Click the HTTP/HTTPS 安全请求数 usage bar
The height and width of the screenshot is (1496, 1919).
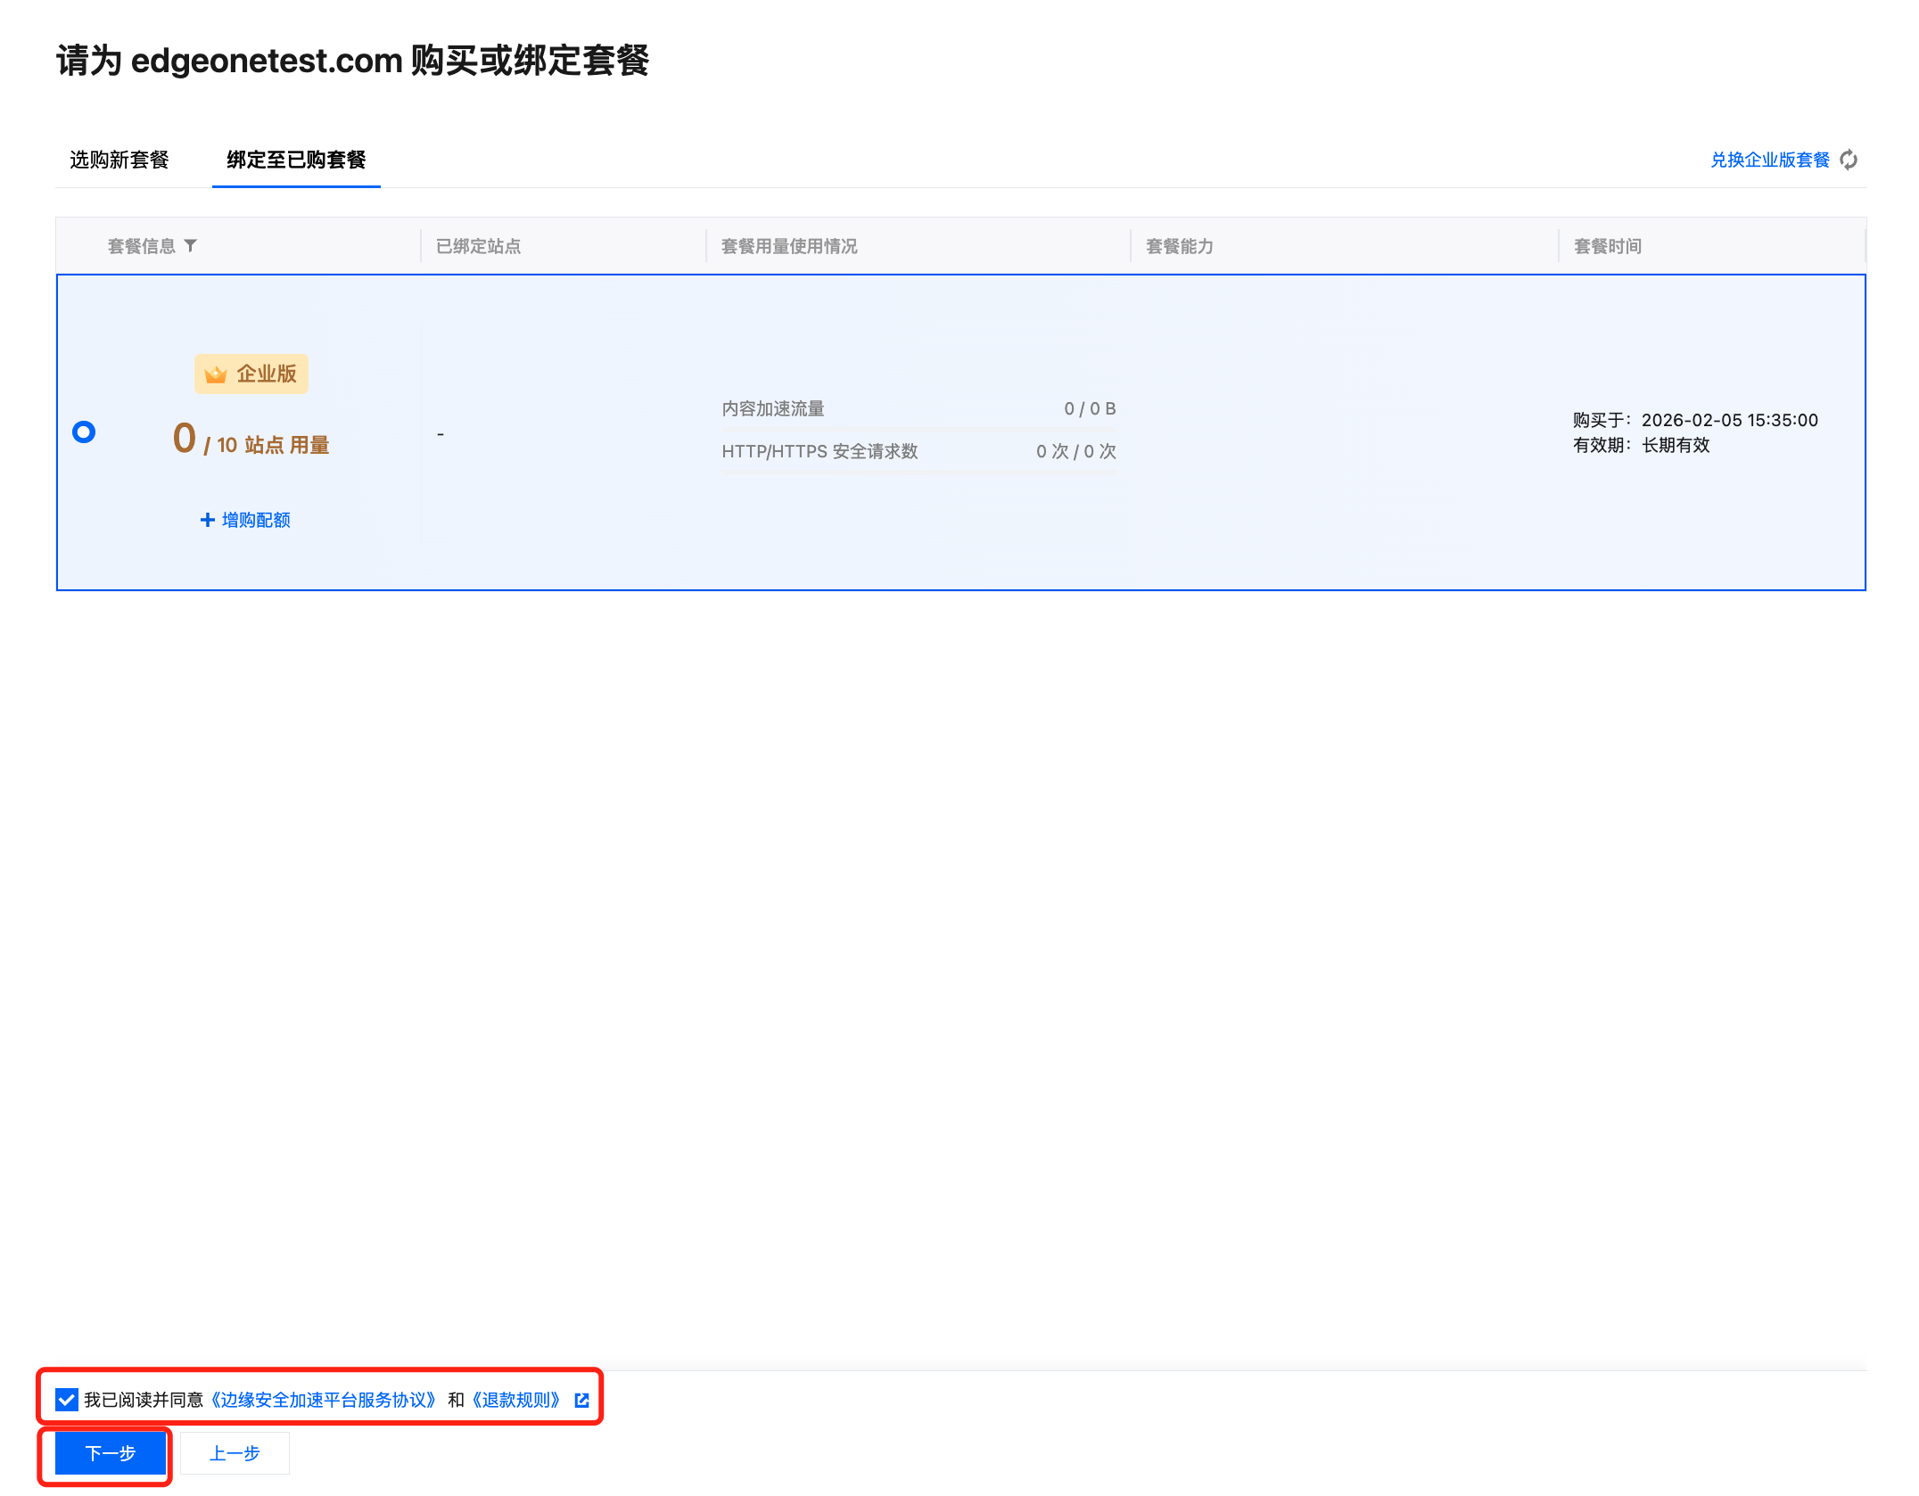click(918, 472)
